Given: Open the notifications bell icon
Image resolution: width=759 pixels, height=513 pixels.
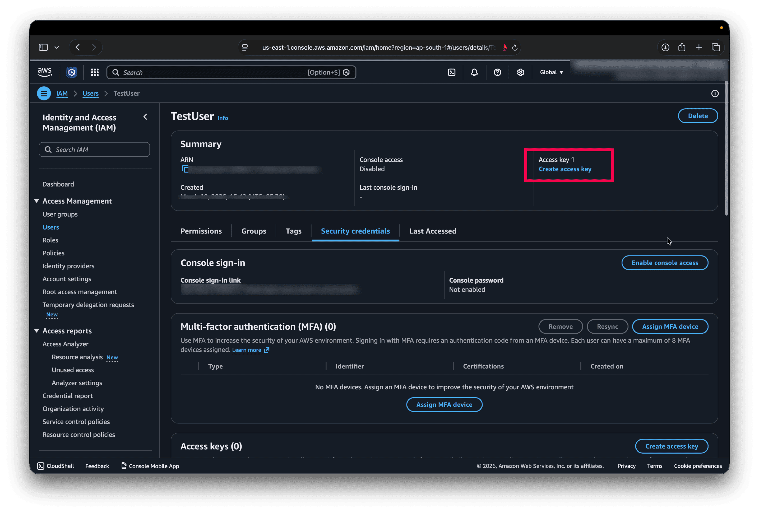Looking at the screenshot, I should [x=474, y=72].
